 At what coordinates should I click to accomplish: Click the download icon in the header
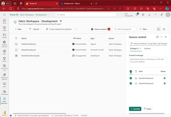coord(149,15)
